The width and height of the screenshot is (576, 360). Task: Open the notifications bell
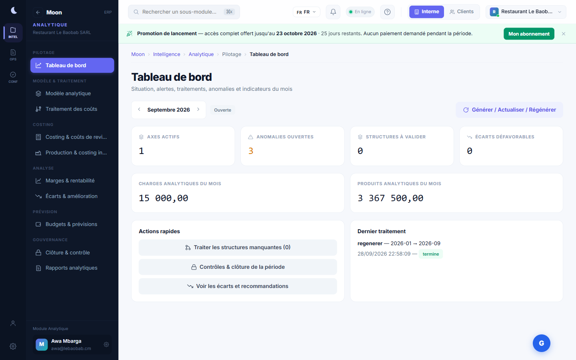tap(333, 12)
